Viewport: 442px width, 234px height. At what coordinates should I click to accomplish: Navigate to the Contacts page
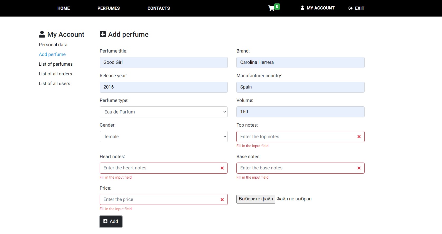click(x=158, y=8)
